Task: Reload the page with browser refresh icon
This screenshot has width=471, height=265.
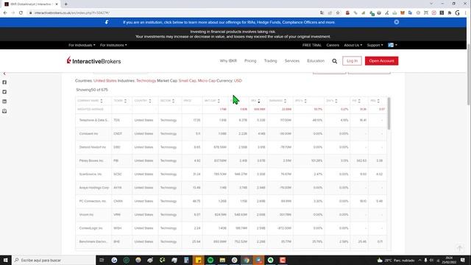Action: coord(21,13)
